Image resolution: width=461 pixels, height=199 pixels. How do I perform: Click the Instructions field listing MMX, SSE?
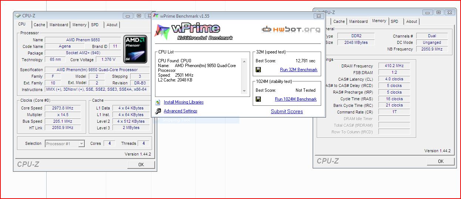pyautogui.click(x=96, y=90)
